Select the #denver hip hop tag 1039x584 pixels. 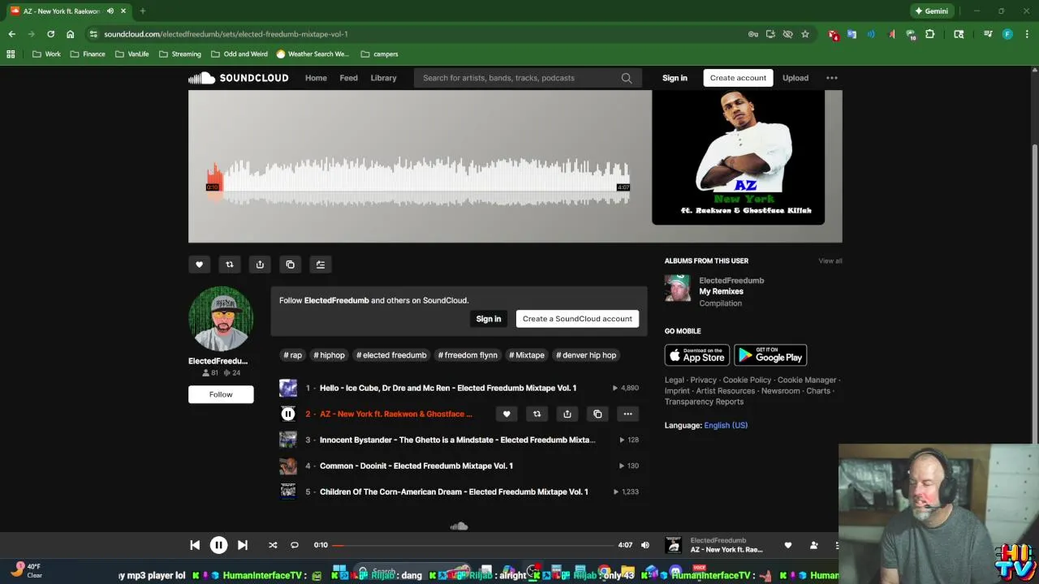coord(586,355)
